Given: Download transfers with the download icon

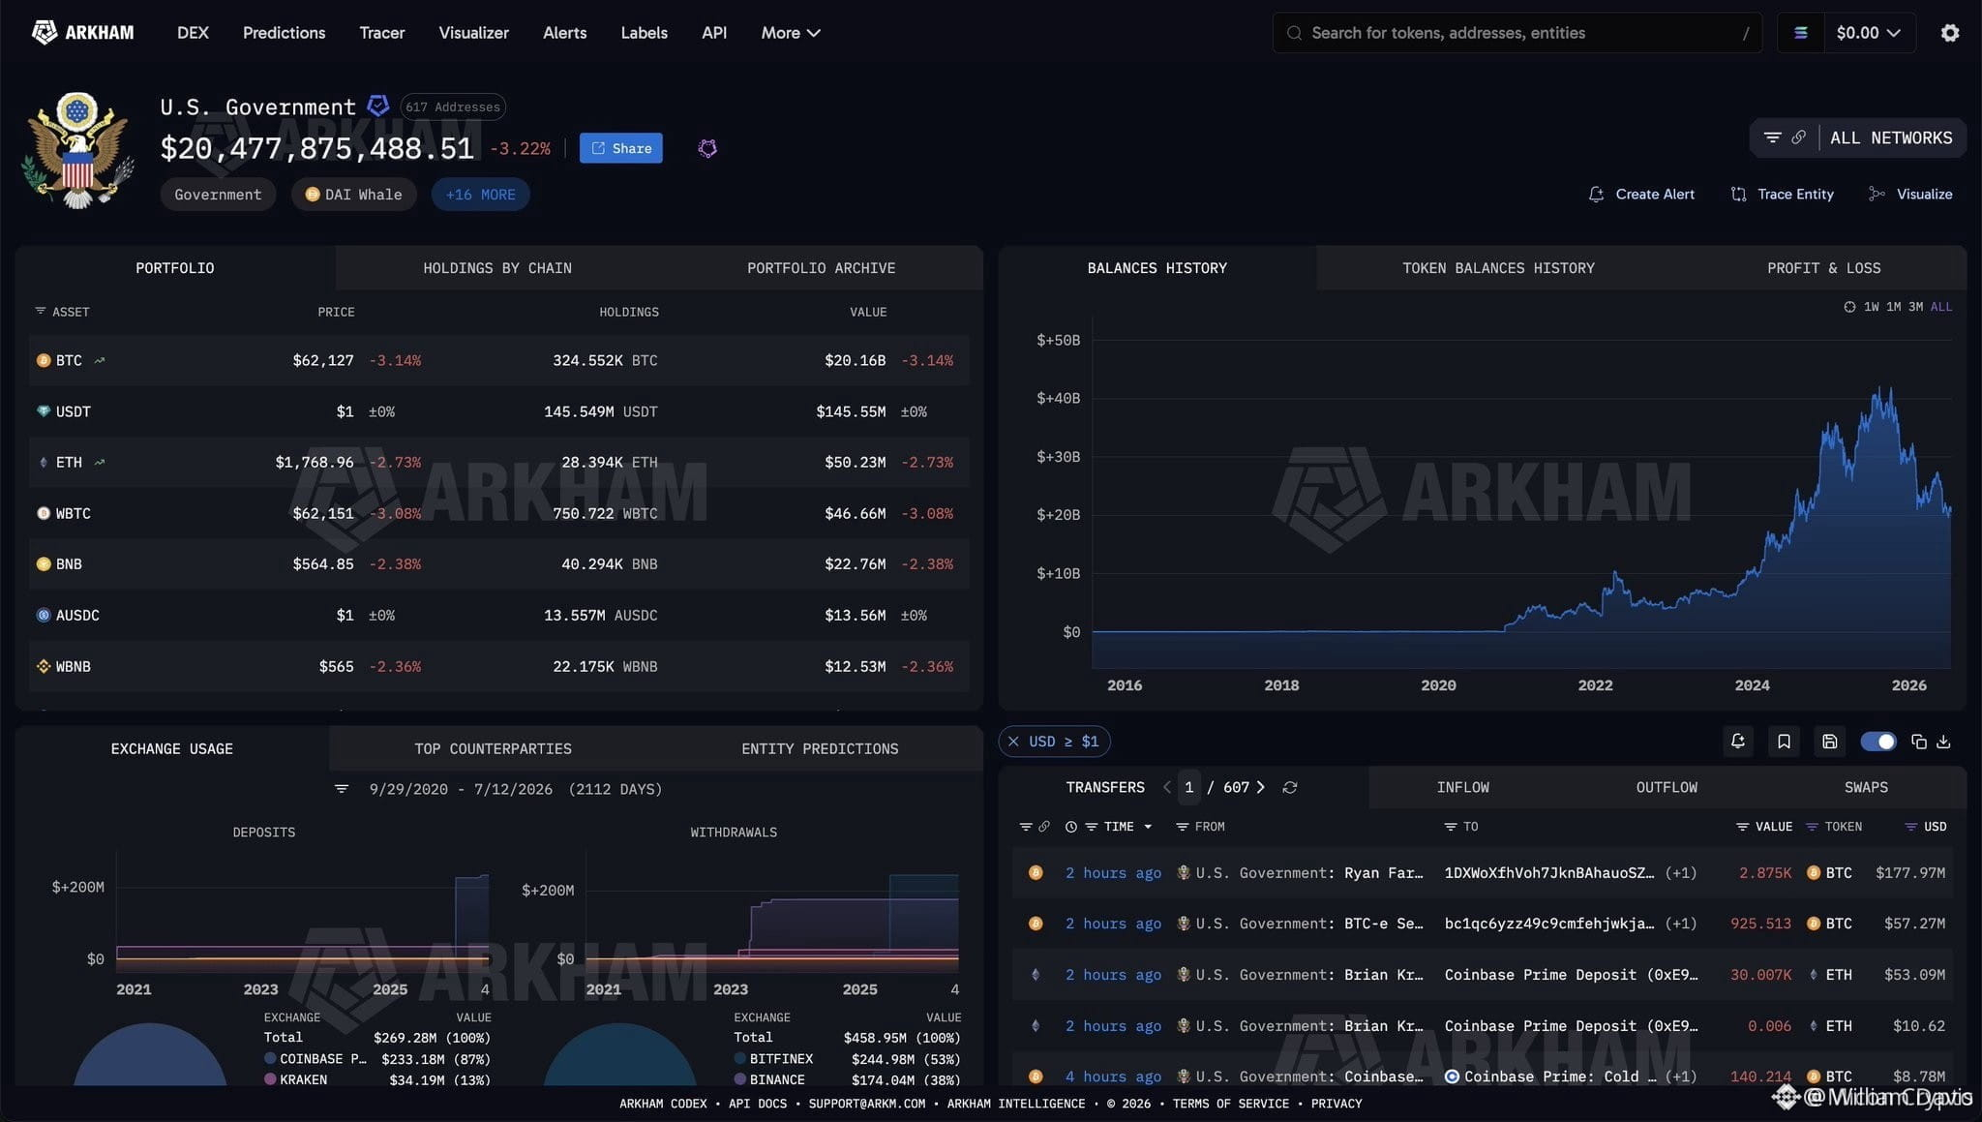Looking at the screenshot, I should coord(1943,742).
